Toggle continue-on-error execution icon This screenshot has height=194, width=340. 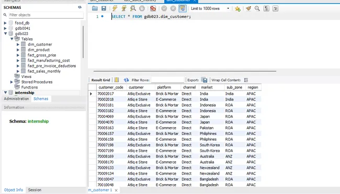[x=153, y=8]
